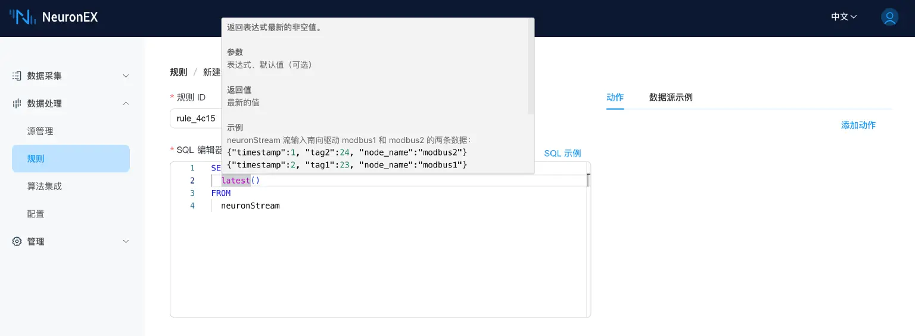Expand the 管理 menu chevron
This screenshot has width=915, height=336.
pyautogui.click(x=126, y=241)
